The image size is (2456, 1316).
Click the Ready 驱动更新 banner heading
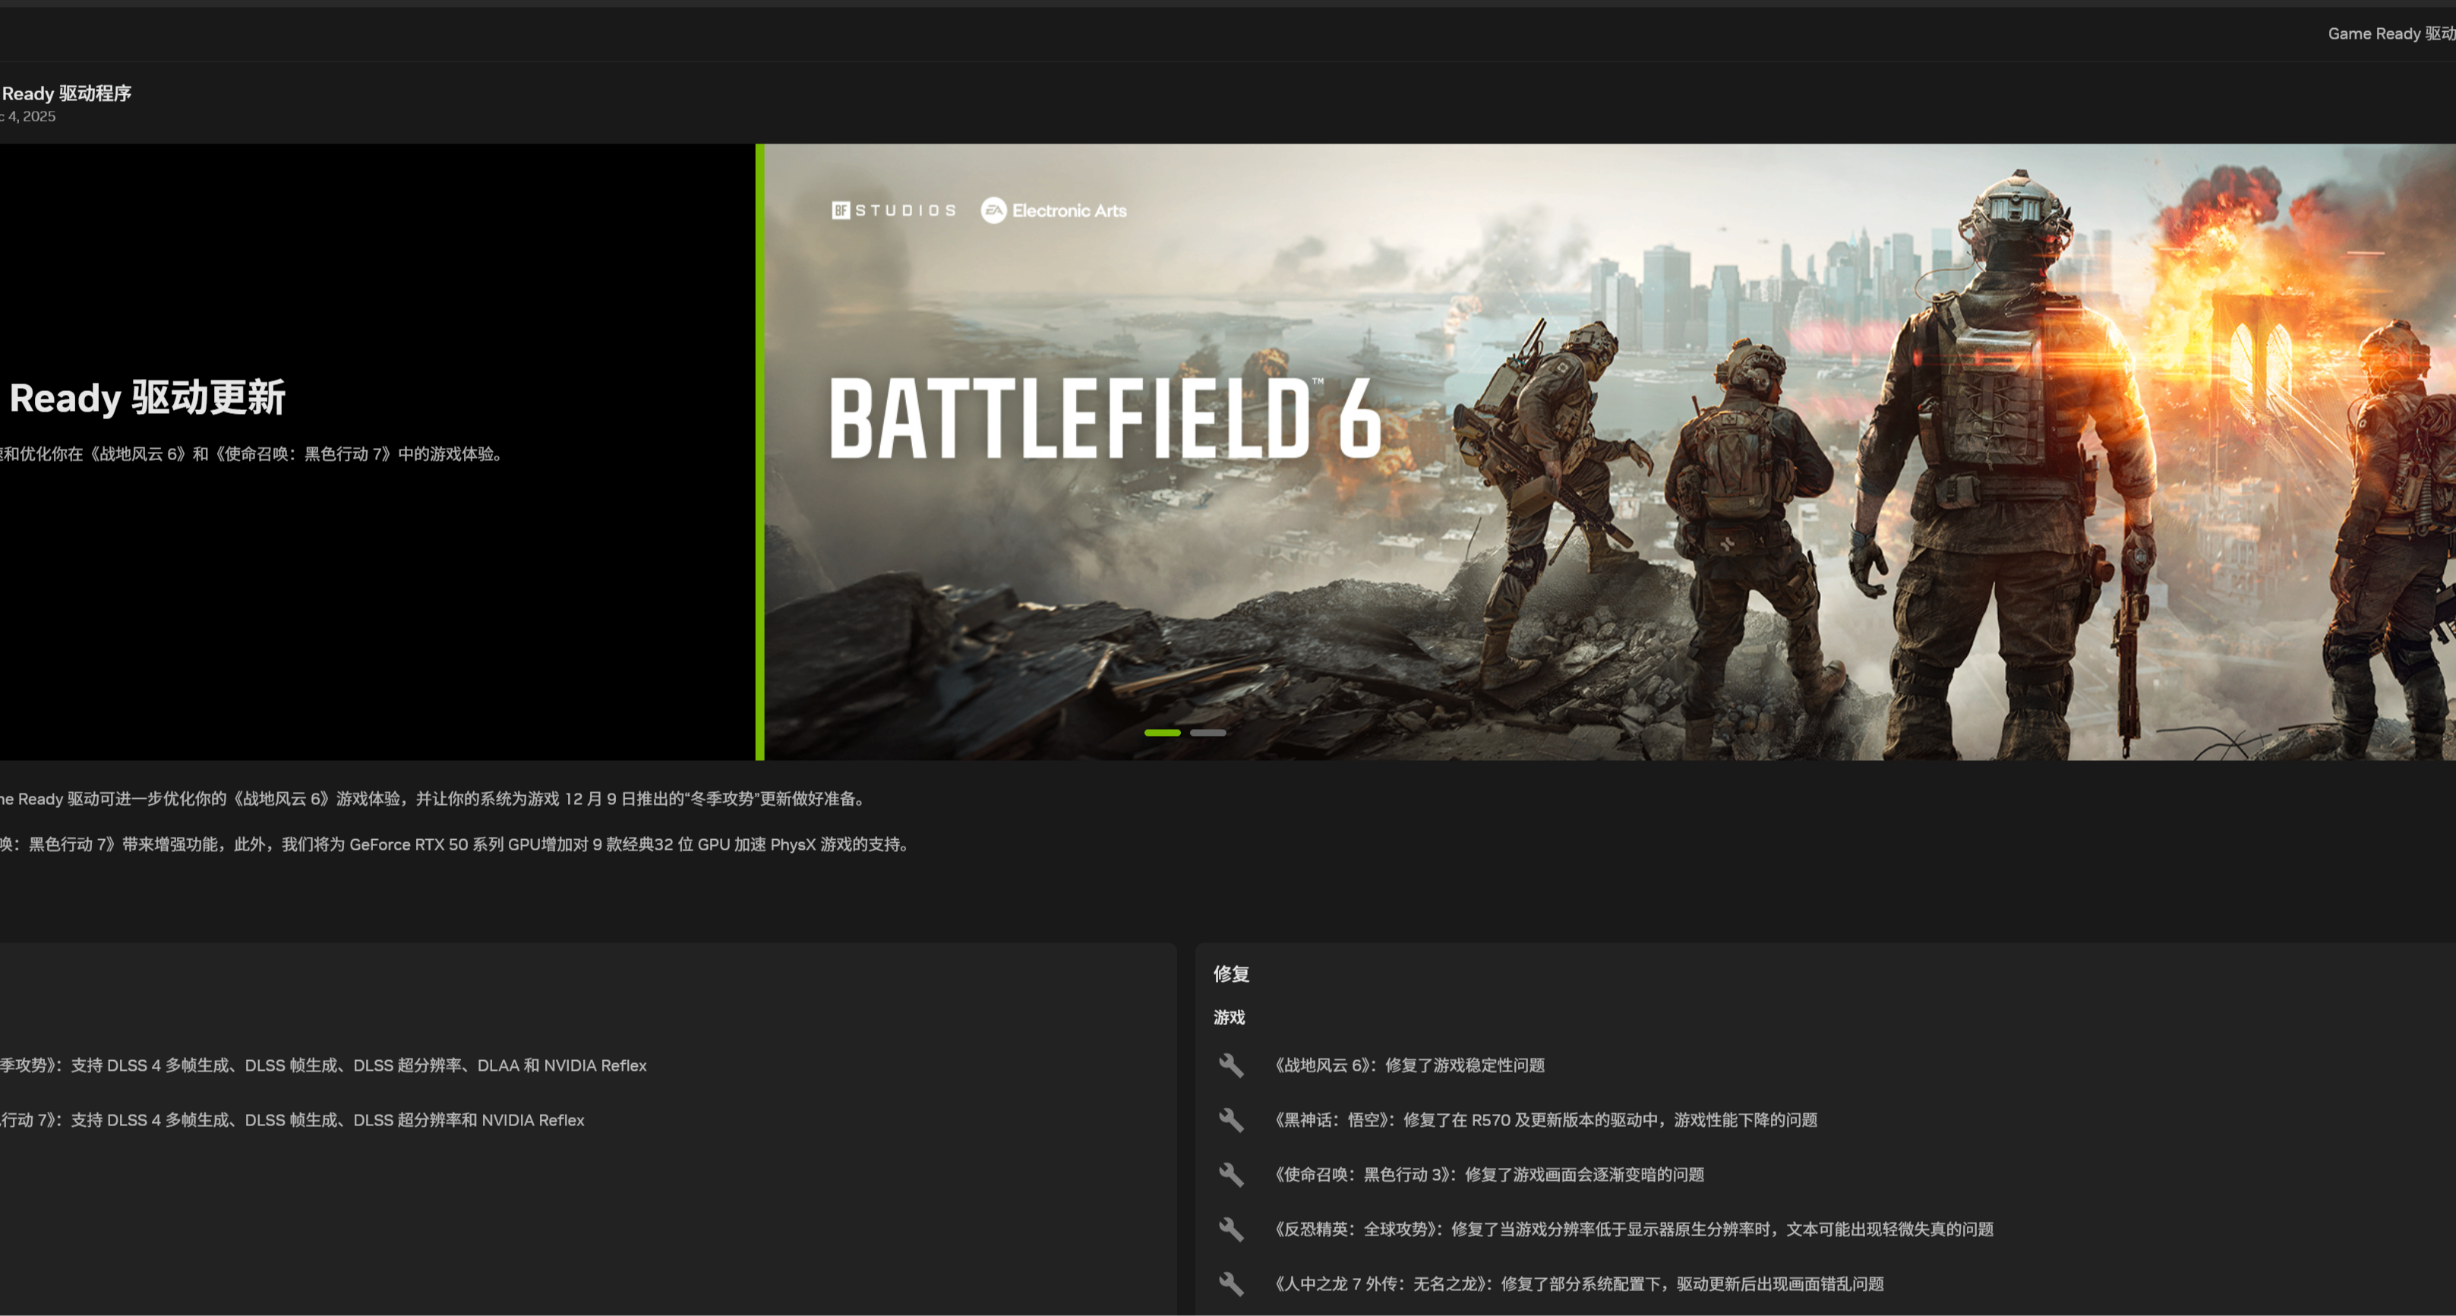[x=147, y=398]
